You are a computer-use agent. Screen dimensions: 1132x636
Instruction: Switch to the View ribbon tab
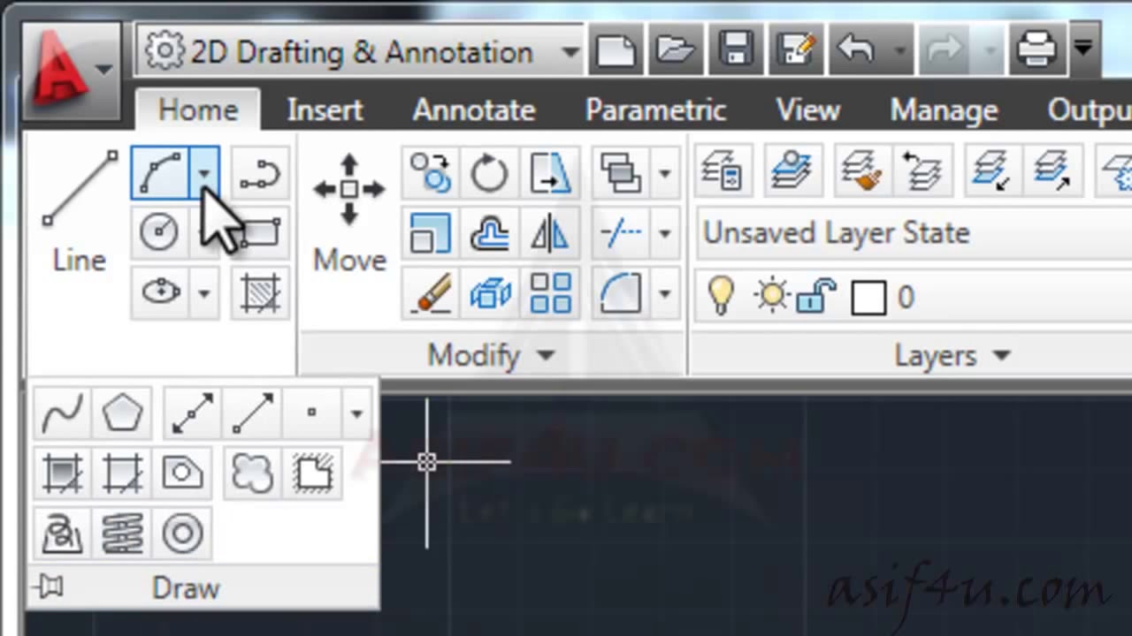pos(807,110)
